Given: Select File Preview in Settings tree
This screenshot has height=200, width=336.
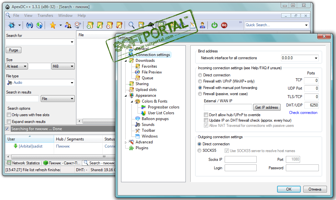Looking at the screenshot, I should tap(152, 72).
